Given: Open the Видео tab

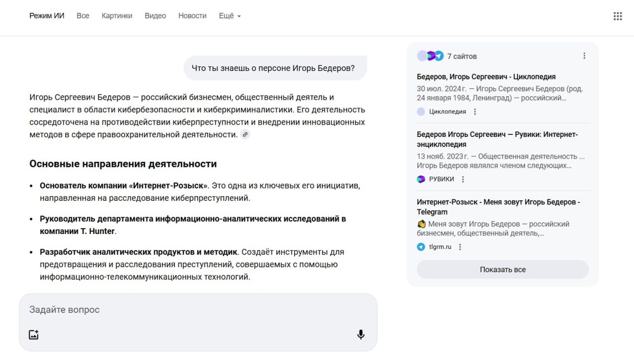Looking at the screenshot, I should (155, 16).
